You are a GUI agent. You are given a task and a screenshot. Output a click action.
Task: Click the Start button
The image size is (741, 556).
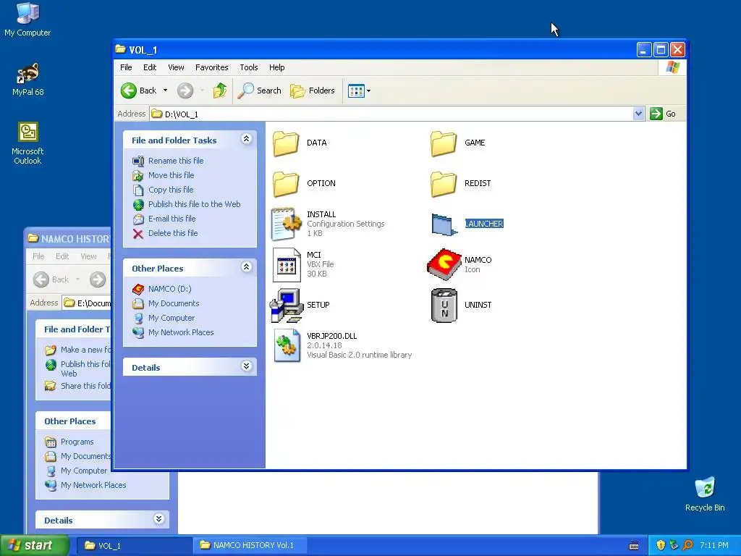click(x=35, y=546)
